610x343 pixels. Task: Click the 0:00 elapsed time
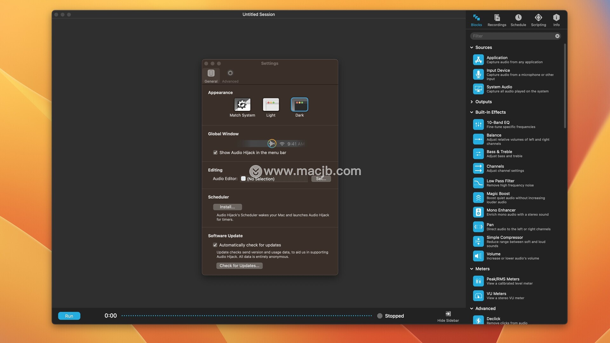coord(111,315)
